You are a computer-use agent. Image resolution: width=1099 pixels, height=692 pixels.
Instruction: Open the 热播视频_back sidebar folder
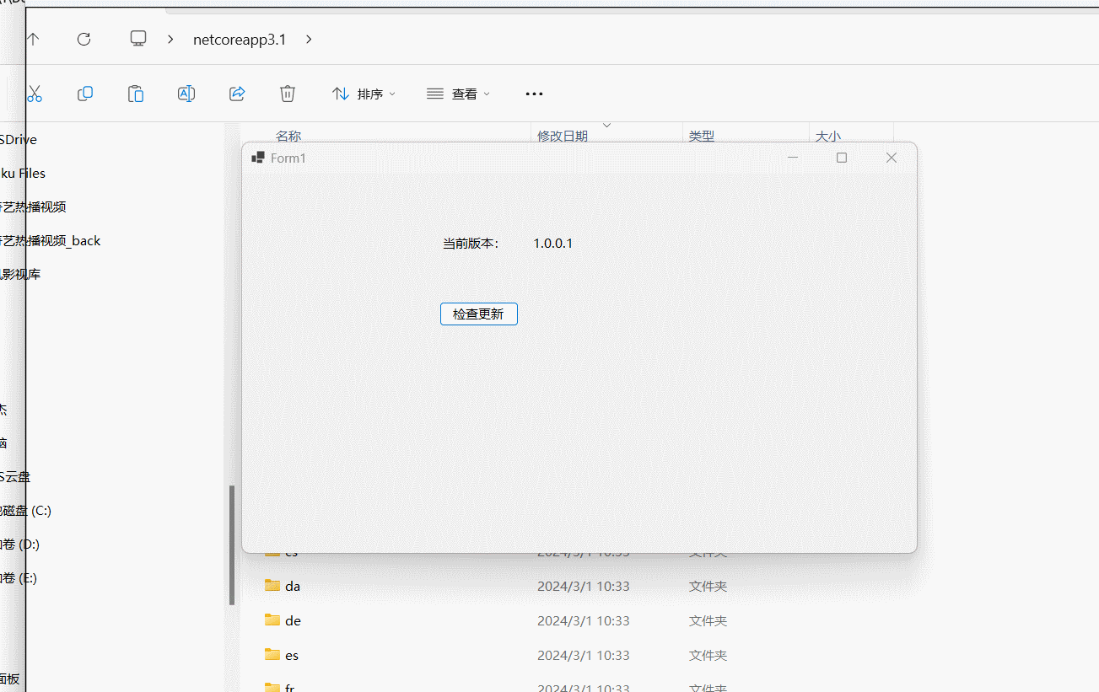coord(51,241)
